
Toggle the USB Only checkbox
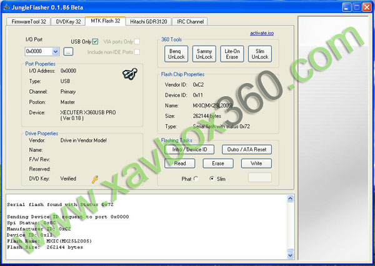coord(95,42)
